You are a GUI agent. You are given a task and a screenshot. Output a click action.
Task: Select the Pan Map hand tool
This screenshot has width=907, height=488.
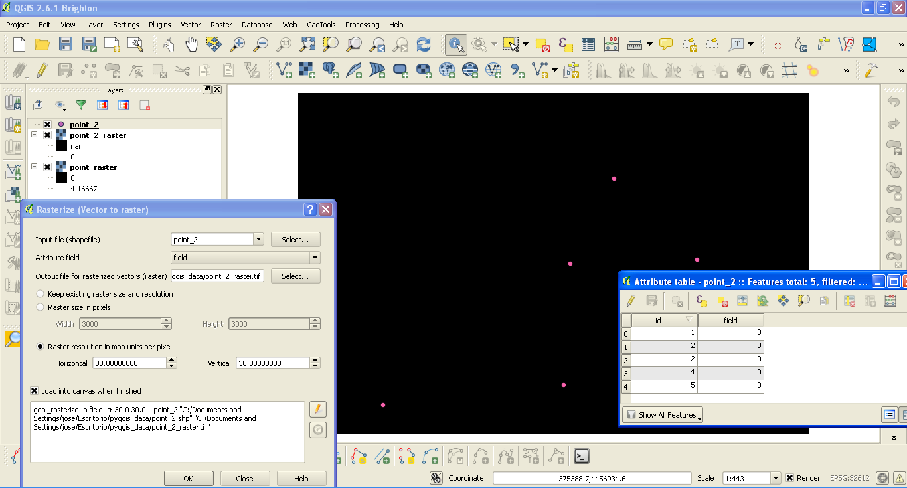(191, 44)
